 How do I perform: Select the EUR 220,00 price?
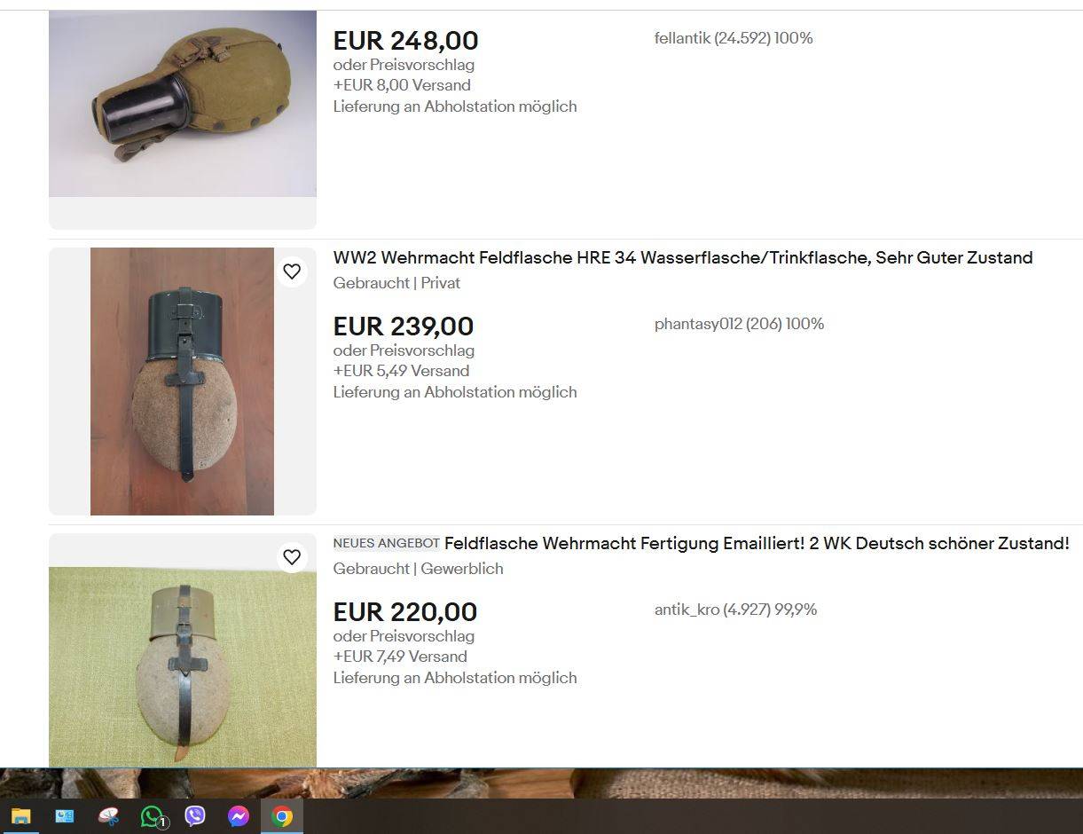[405, 612]
